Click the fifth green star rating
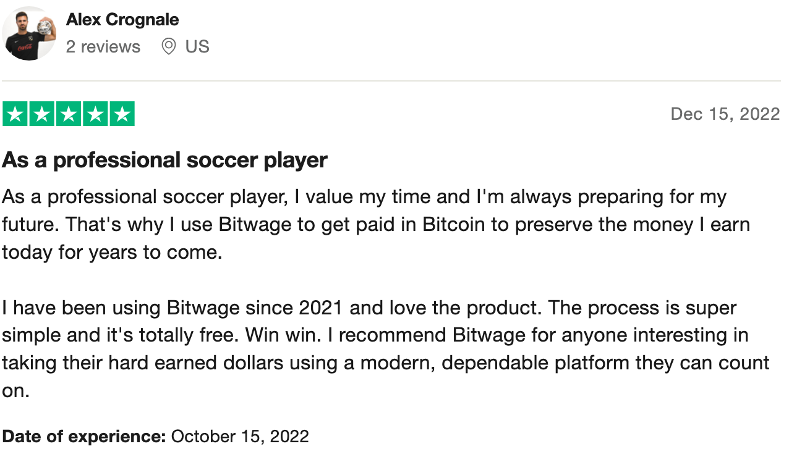The height and width of the screenshot is (462, 789). [x=122, y=114]
